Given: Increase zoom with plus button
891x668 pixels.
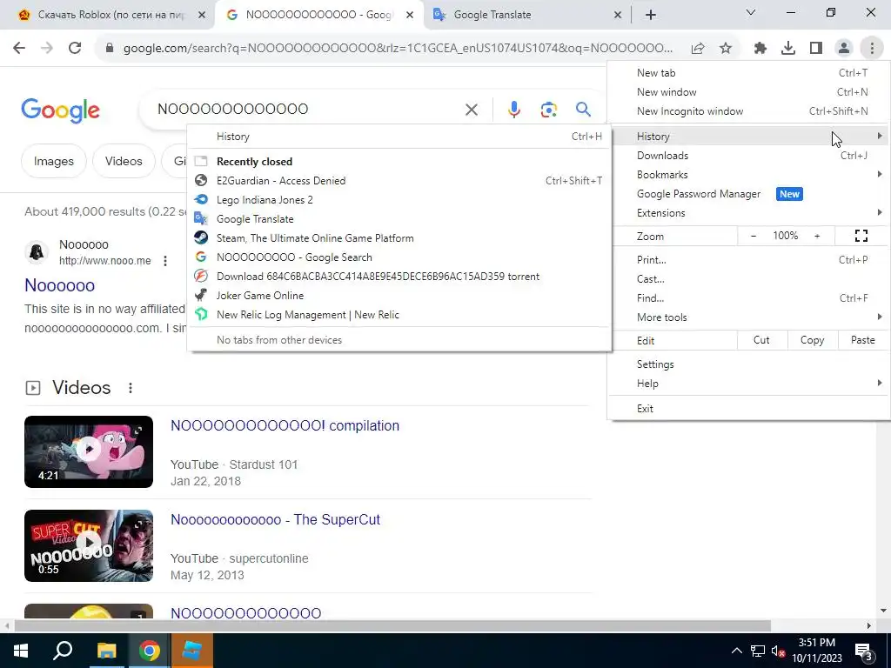Looking at the screenshot, I should click(x=817, y=236).
